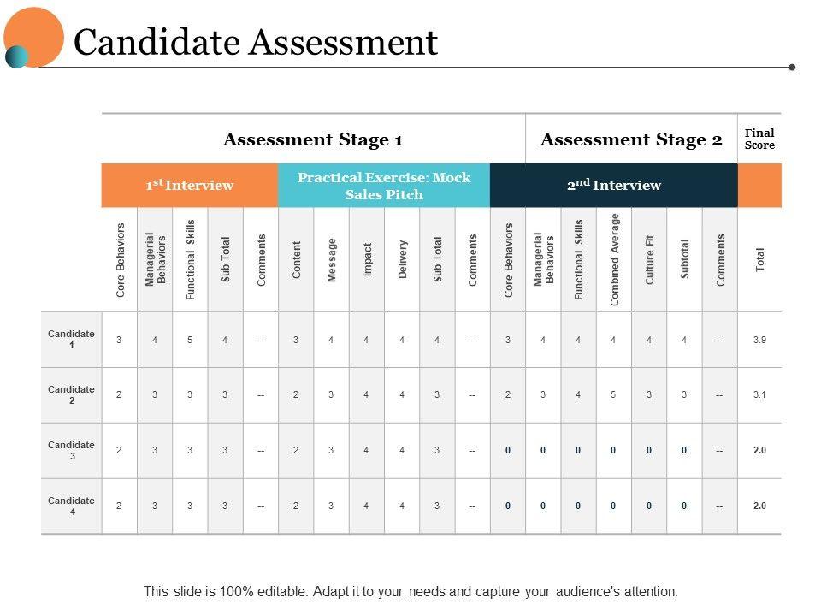Select Candidate 2's total score 3.1

pyautogui.click(x=759, y=395)
